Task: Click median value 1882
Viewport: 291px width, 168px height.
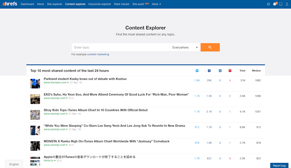Action: coord(258,81)
